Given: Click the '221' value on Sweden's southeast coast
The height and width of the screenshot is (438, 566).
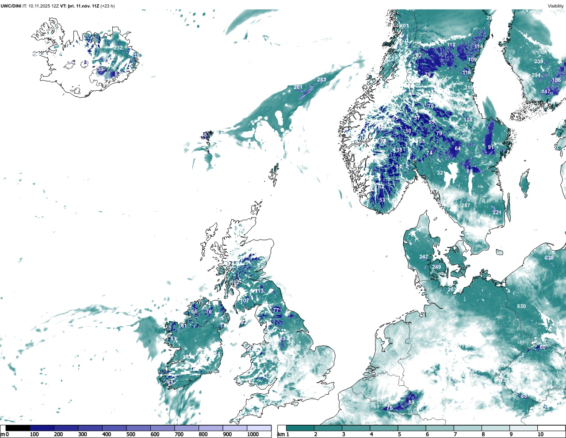Looking at the screenshot, I should point(497,213).
